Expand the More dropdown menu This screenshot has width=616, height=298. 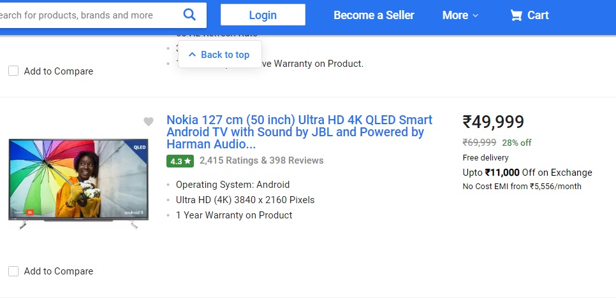460,15
